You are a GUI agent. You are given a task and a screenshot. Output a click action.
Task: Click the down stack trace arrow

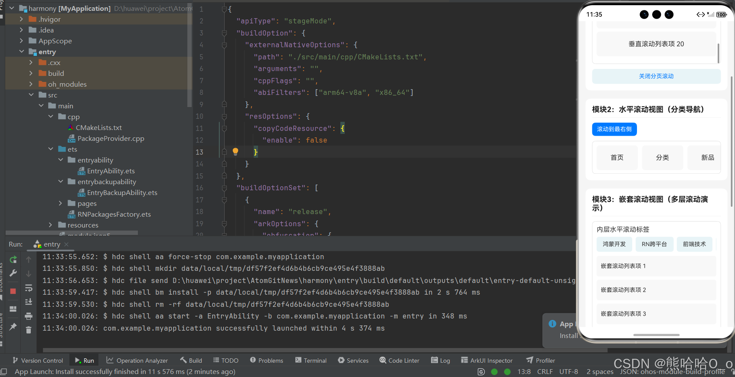click(x=29, y=274)
